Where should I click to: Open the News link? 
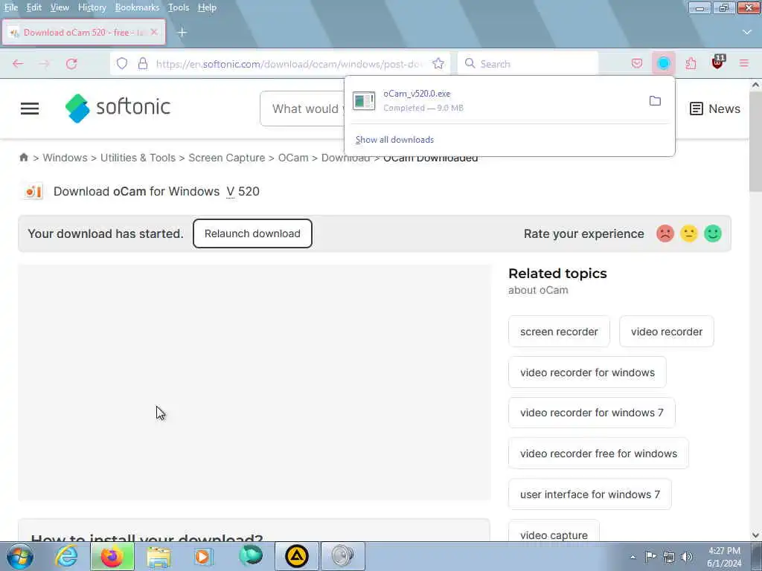(715, 109)
